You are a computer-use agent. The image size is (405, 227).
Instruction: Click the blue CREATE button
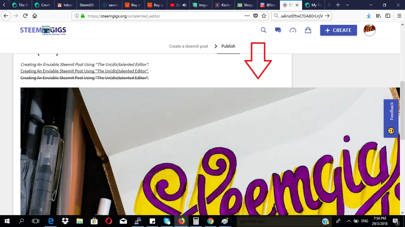click(339, 30)
